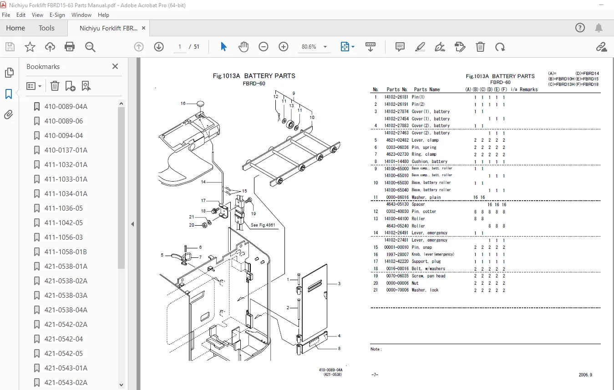This screenshot has height=390, width=614.
Task: Open bookmark 421-0542-04
Action: click(63, 339)
